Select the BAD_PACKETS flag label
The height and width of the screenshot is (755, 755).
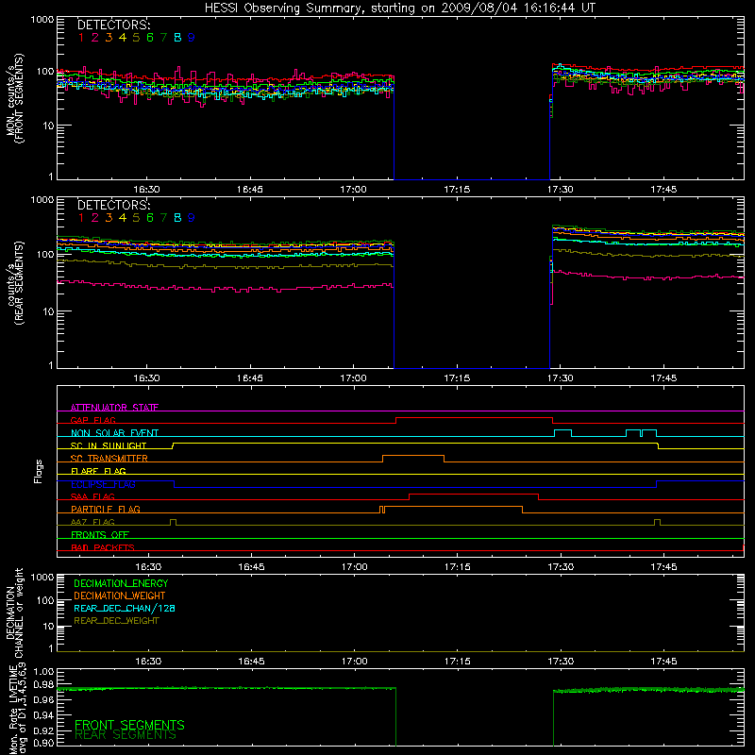click(x=103, y=547)
